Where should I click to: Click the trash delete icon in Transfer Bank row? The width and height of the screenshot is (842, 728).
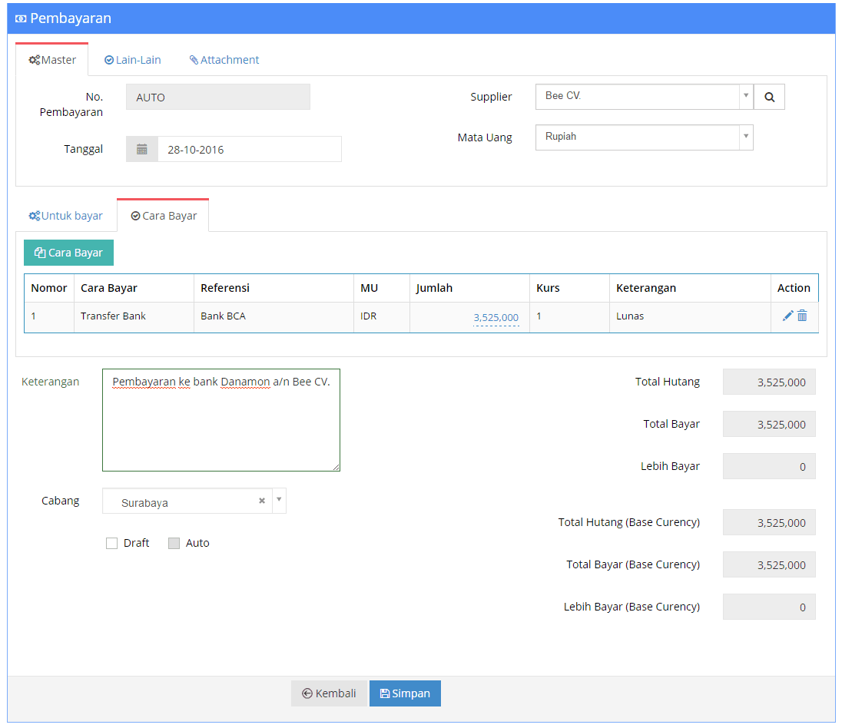pyautogui.click(x=802, y=316)
